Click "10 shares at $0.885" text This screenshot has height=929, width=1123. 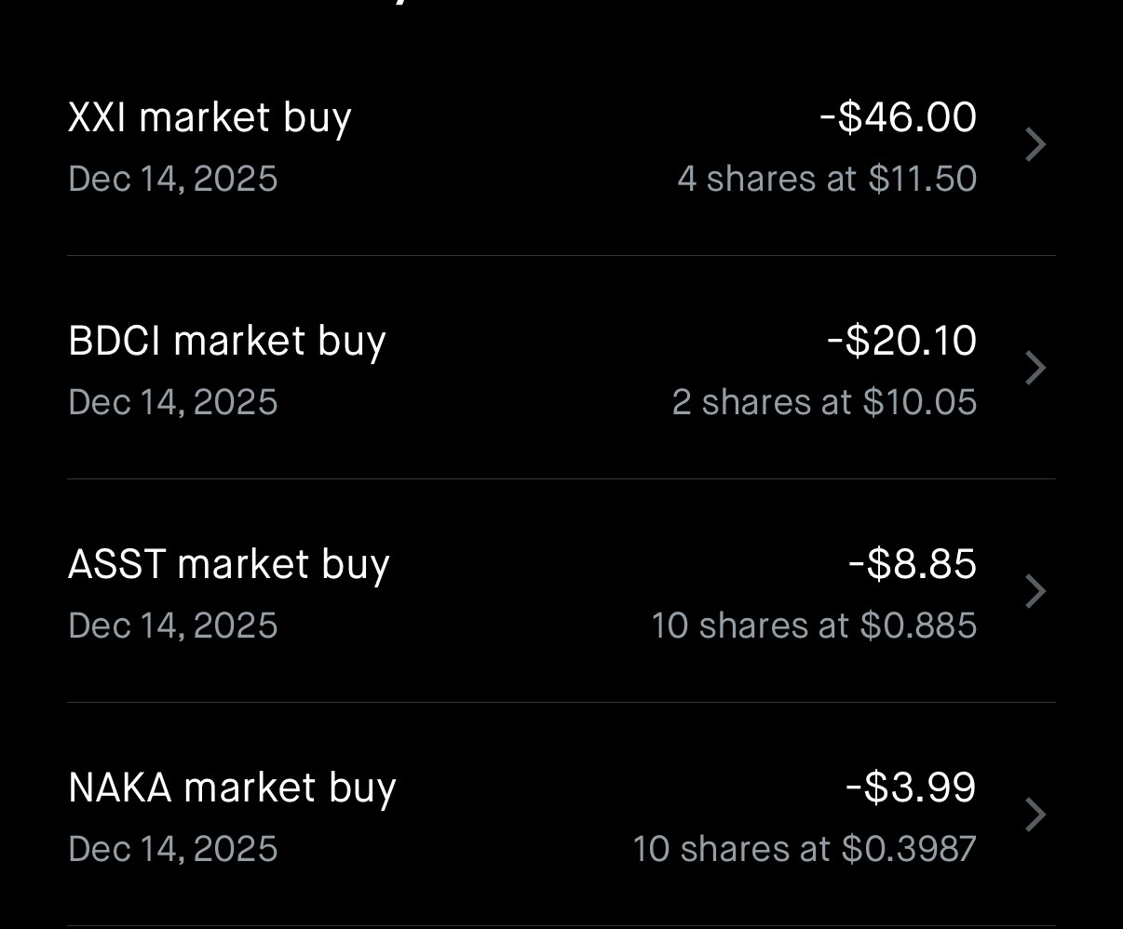[814, 626]
